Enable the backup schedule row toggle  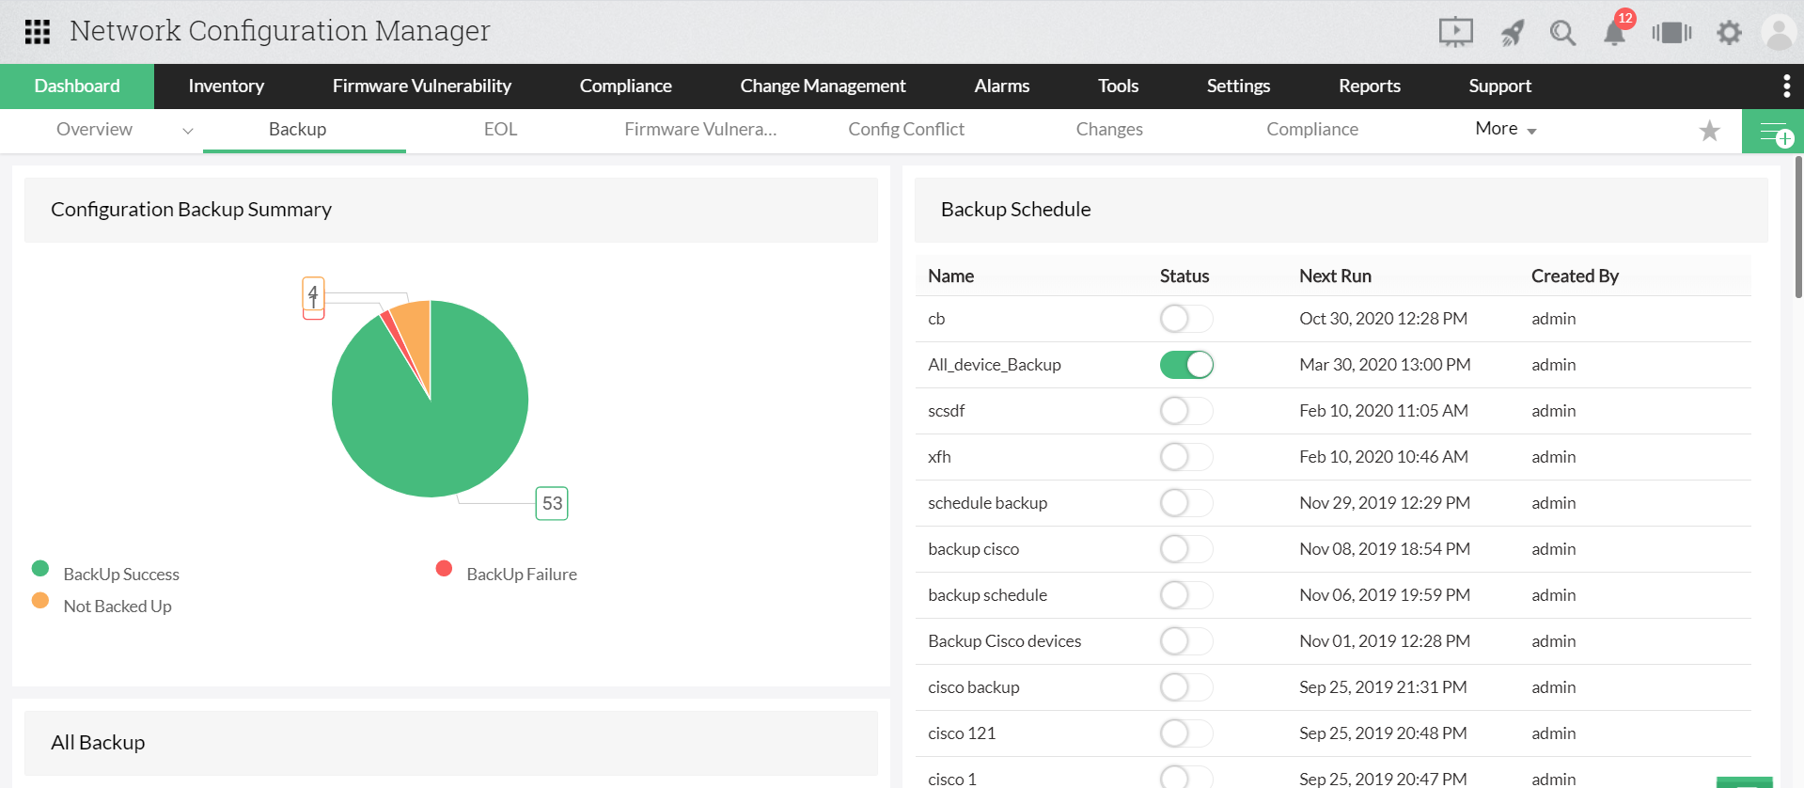tap(1186, 595)
